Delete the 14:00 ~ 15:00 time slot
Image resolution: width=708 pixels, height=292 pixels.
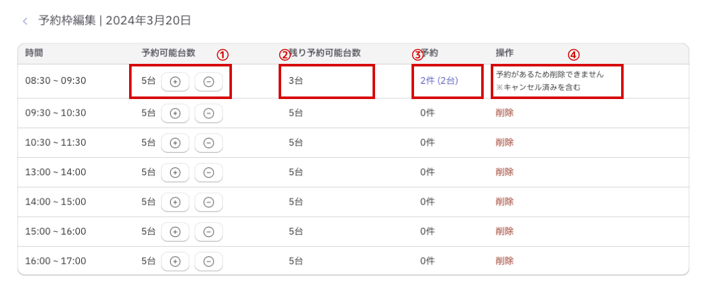[x=504, y=201]
